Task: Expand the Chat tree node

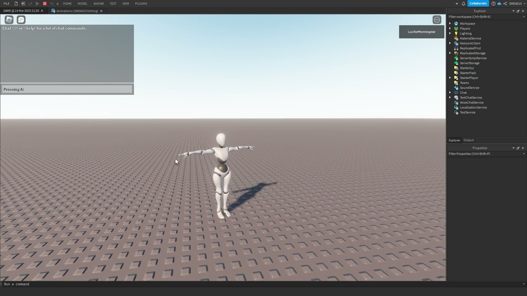Action: point(450,92)
